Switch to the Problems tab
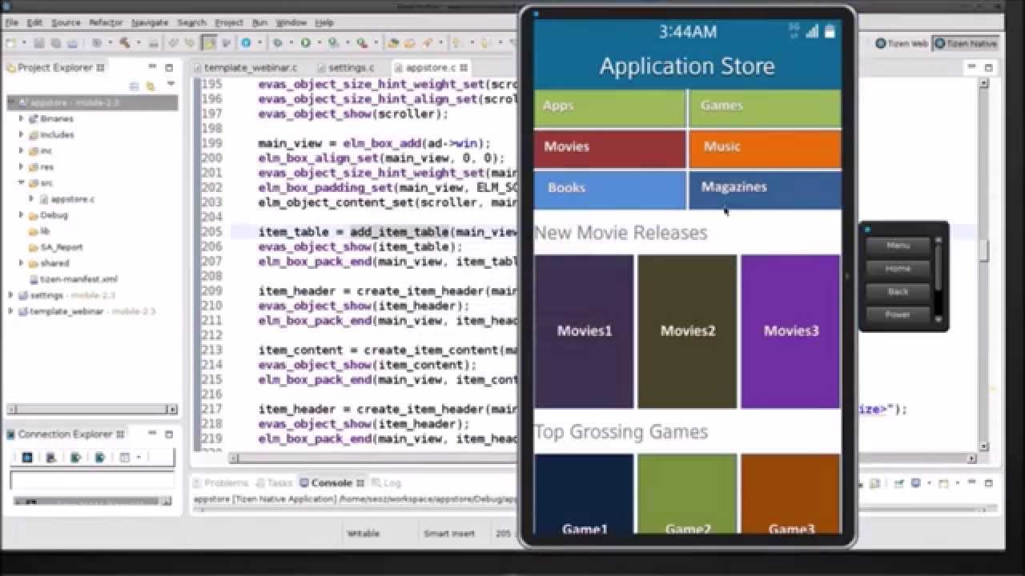Screen dimensions: 1025x576 tap(220, 482)
